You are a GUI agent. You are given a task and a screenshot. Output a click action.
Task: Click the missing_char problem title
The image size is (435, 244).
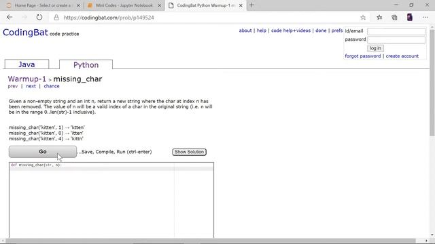pos(77,79)
